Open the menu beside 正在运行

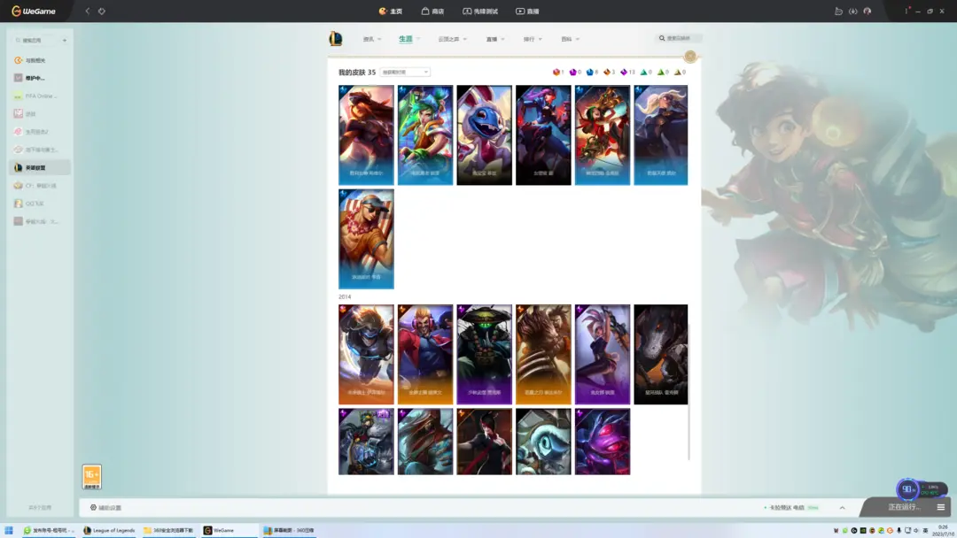point(940,507)
